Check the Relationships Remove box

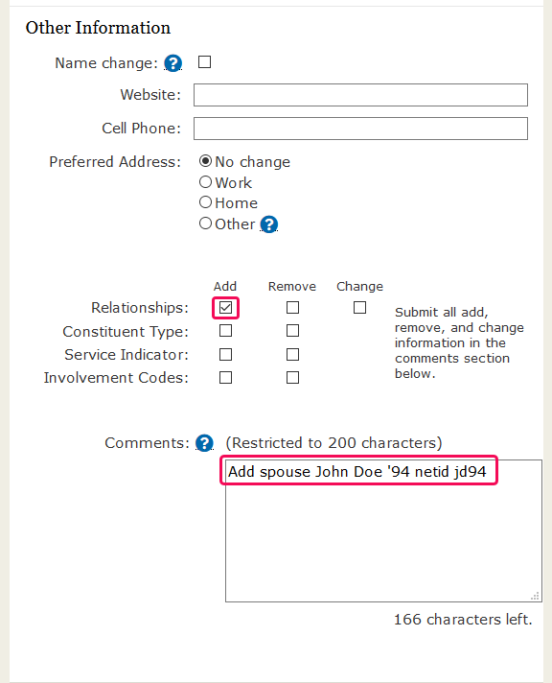tap(292, 308)
